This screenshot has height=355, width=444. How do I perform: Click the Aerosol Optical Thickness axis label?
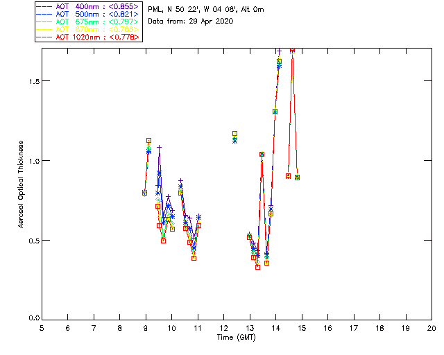click(22, 184)
